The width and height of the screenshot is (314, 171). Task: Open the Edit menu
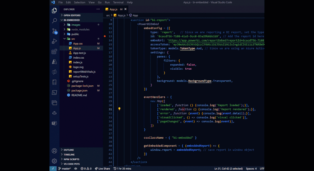[68, 3]
